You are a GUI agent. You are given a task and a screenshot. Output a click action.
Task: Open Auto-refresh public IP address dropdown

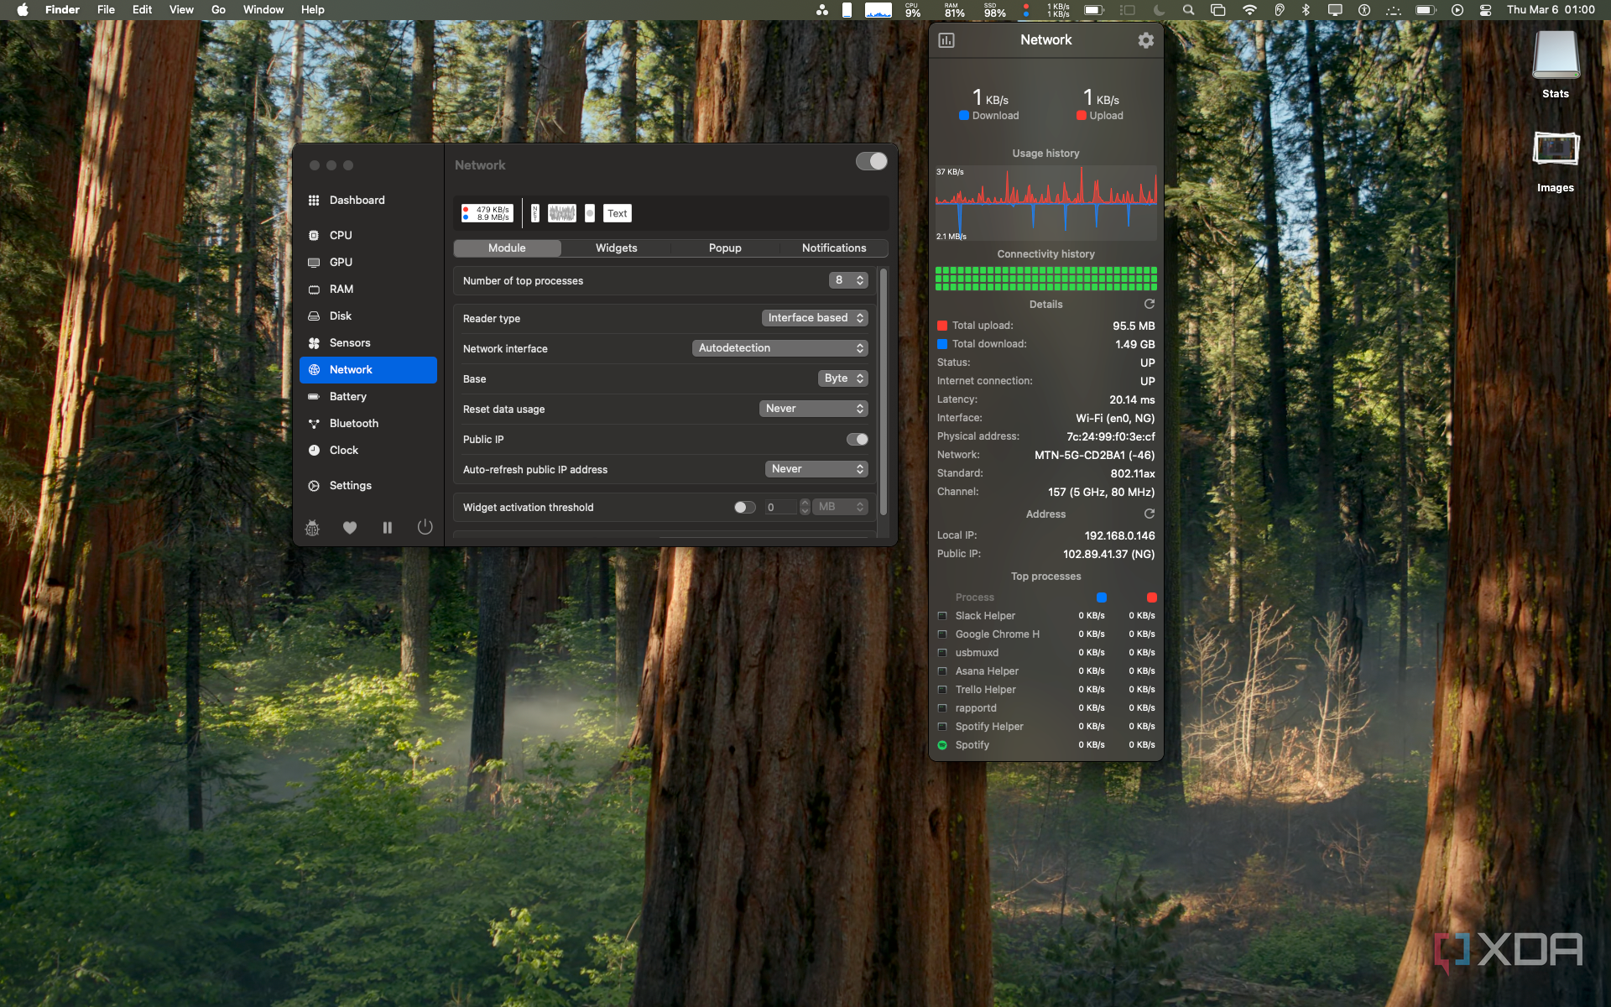(816, 469)
